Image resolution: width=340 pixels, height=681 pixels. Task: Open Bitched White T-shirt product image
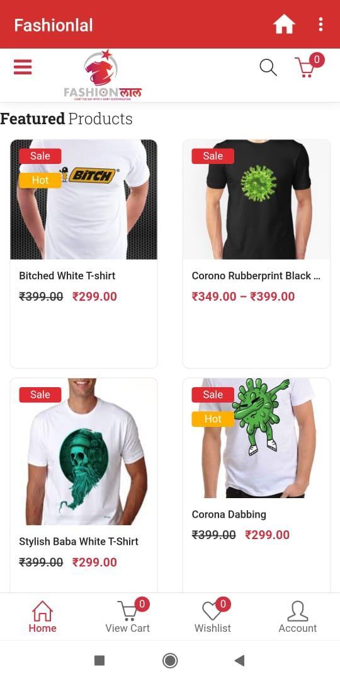[84, 199]
